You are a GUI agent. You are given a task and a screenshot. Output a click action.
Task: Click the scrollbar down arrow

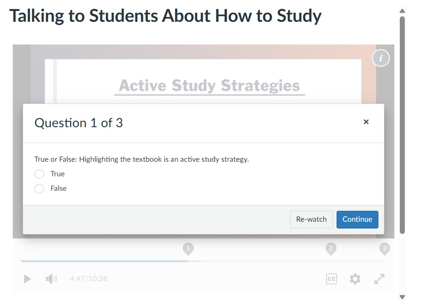click(x=402, y=297)
